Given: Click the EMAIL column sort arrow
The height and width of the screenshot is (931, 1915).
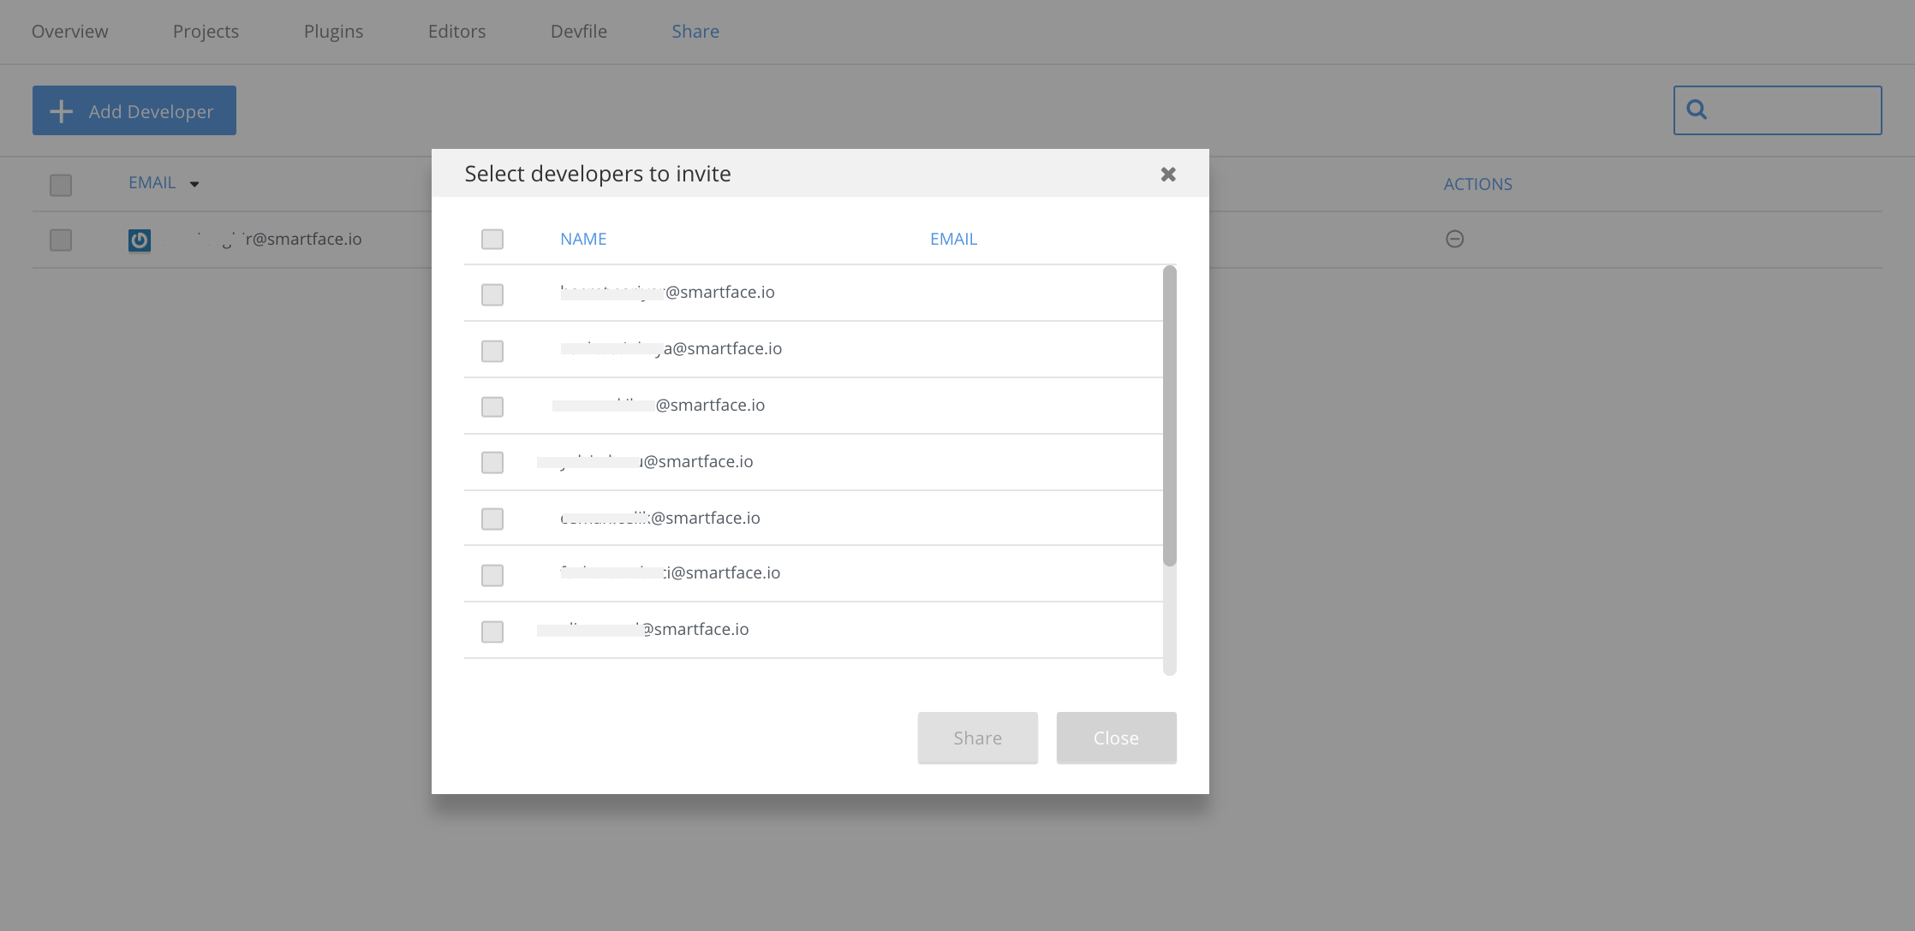Looking at the screenshot, I should pos(194,185).
